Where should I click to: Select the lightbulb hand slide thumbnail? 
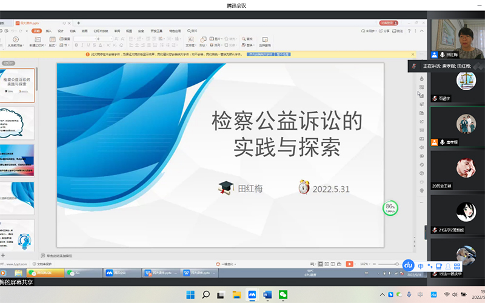click(17, 236)
